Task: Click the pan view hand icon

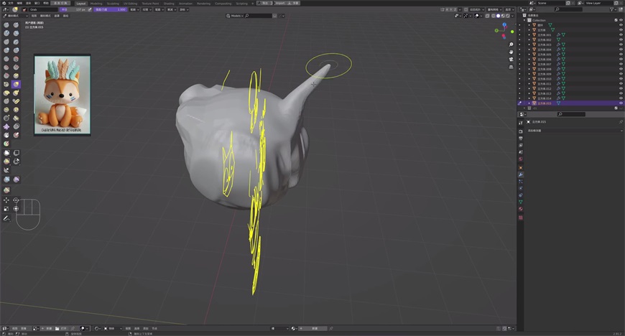Action: [511, 52]
